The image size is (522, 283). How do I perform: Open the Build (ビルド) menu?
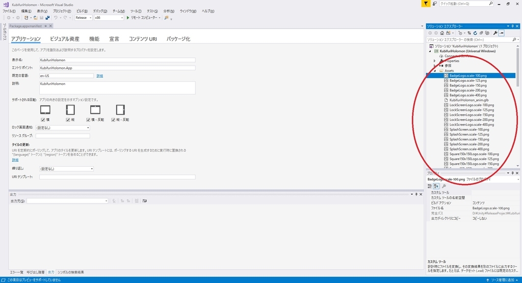(x=82, y=11)
